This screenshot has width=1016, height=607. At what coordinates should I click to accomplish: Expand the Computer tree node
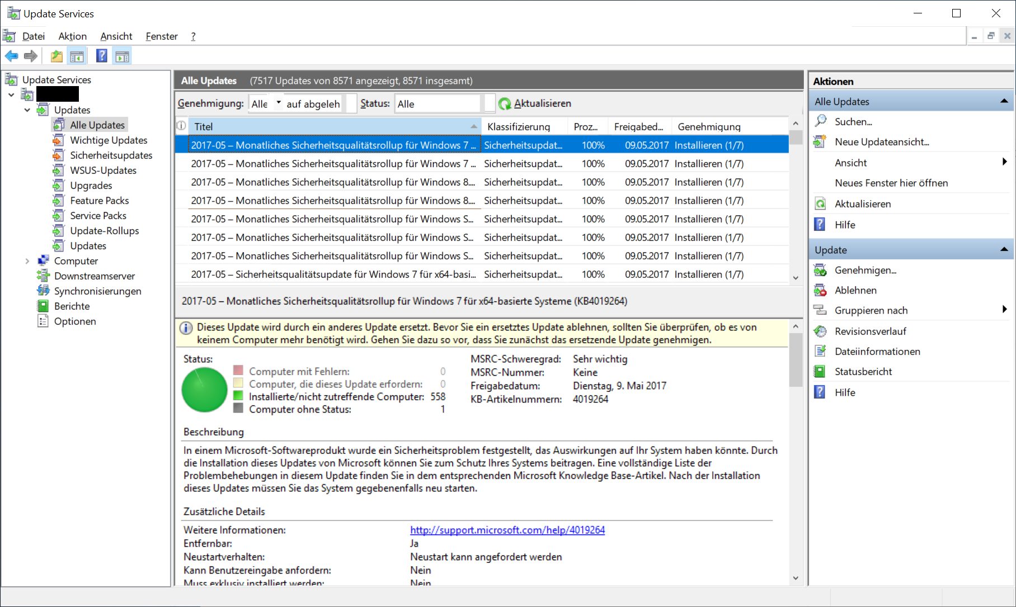coord(27,261)
